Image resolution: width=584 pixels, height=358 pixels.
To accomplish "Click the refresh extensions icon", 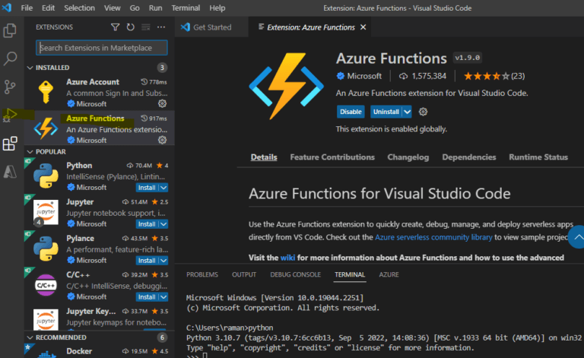I will [x=130, y=27].
